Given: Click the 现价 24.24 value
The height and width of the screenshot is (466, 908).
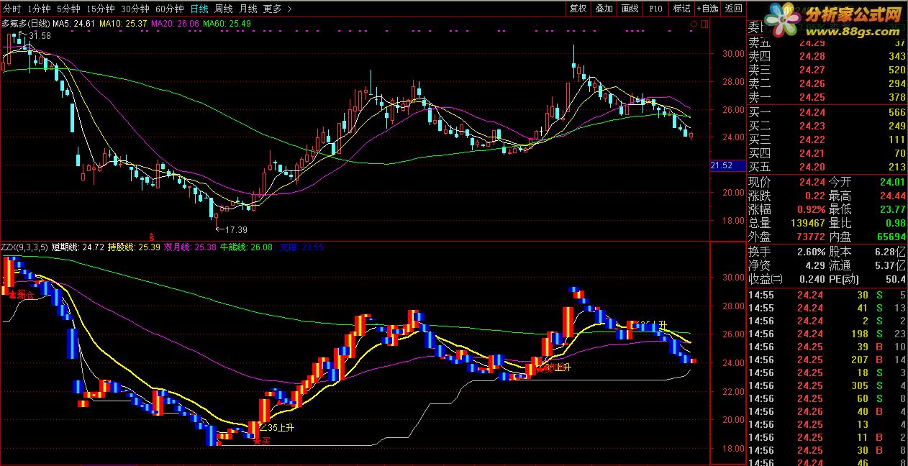Looking at the screenshot, I should [812, 182].
